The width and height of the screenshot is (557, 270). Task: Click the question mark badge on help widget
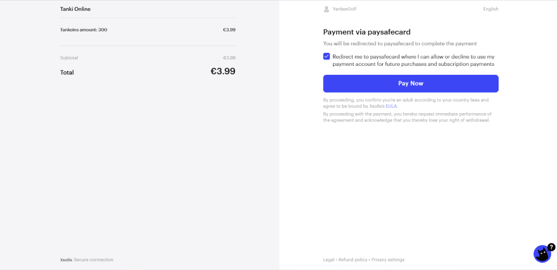(x=551, y=247)
